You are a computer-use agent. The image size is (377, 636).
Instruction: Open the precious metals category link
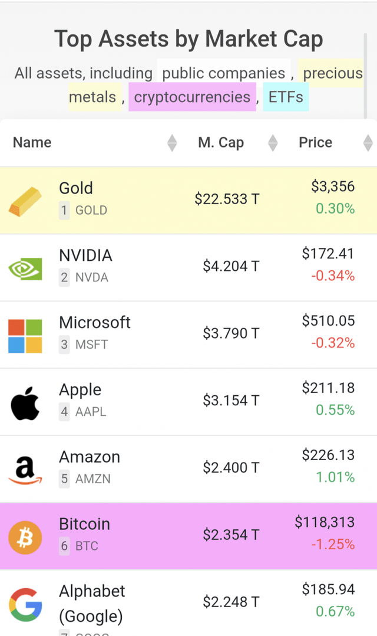332,74
